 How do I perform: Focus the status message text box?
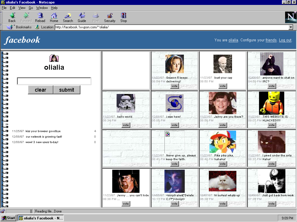point(54,81)
